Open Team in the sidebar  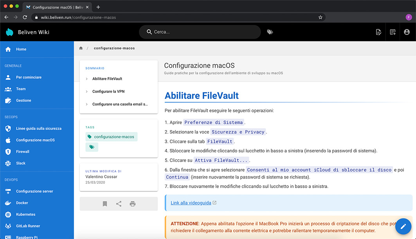(x=37, y=89)
